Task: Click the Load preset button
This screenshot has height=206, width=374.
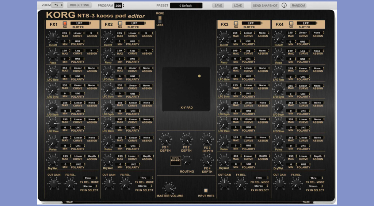Action: point(238,5)
